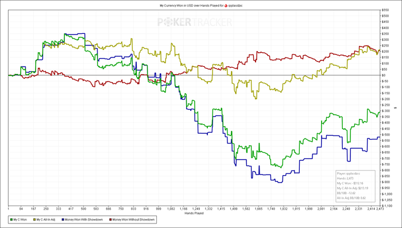402x228 pixels.
Task: Click the $550 y-axis label
Action: point(385,10)
